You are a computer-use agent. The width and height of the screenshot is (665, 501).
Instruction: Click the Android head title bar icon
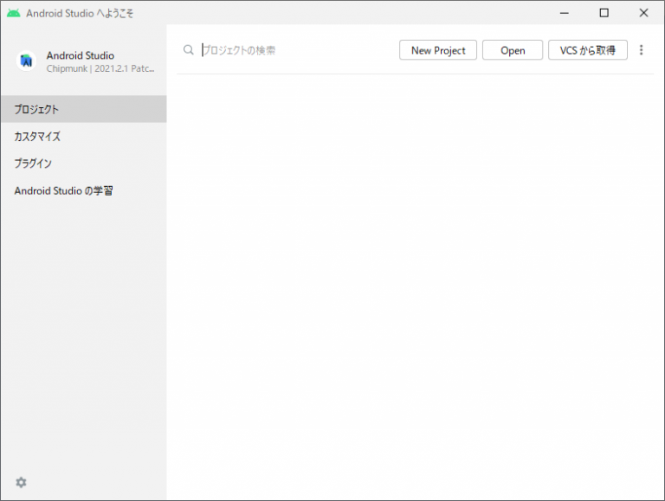[14, 13]
